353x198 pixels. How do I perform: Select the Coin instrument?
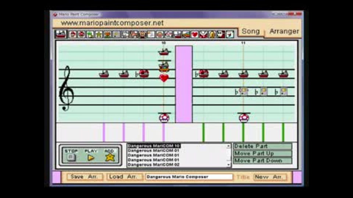[212, 34]
